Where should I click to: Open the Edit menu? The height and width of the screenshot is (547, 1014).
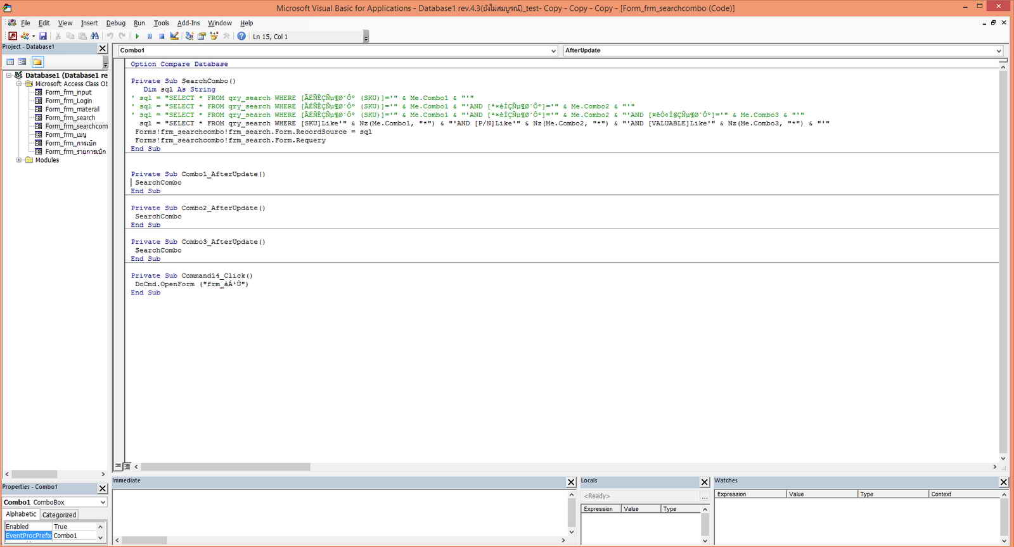[44, 23]
